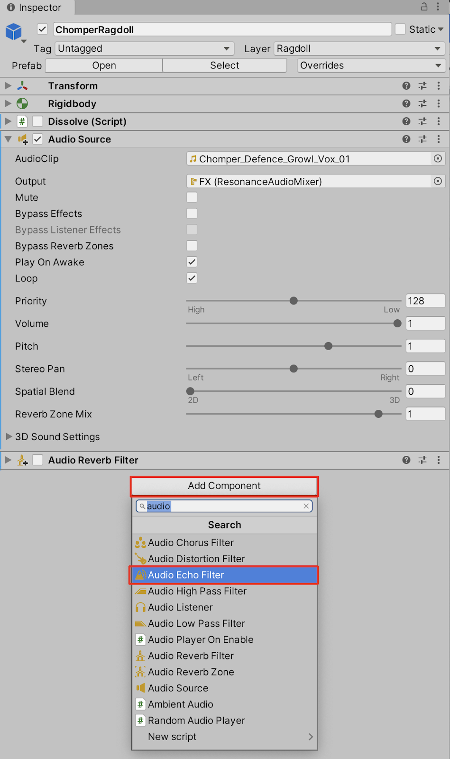Open Rigidbody preset settings icon

pyautogui.click(x=422, y=103)
